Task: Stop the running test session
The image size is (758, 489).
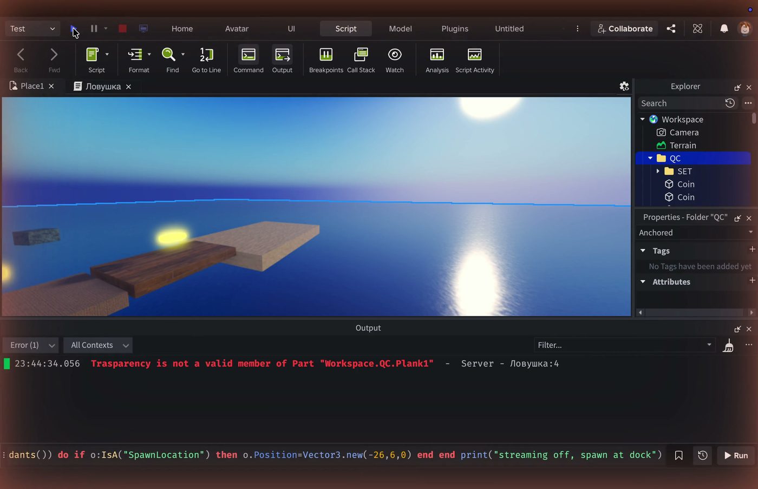Action: point(122,29)
